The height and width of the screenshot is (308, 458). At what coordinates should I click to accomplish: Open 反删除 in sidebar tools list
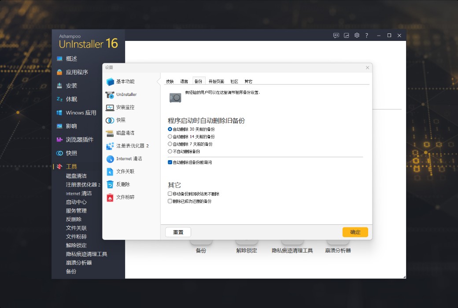click(74, 219)
